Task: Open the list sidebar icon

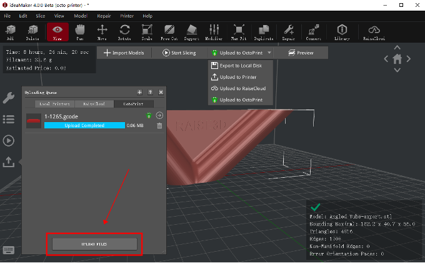Action: click(x=9, y=119)
